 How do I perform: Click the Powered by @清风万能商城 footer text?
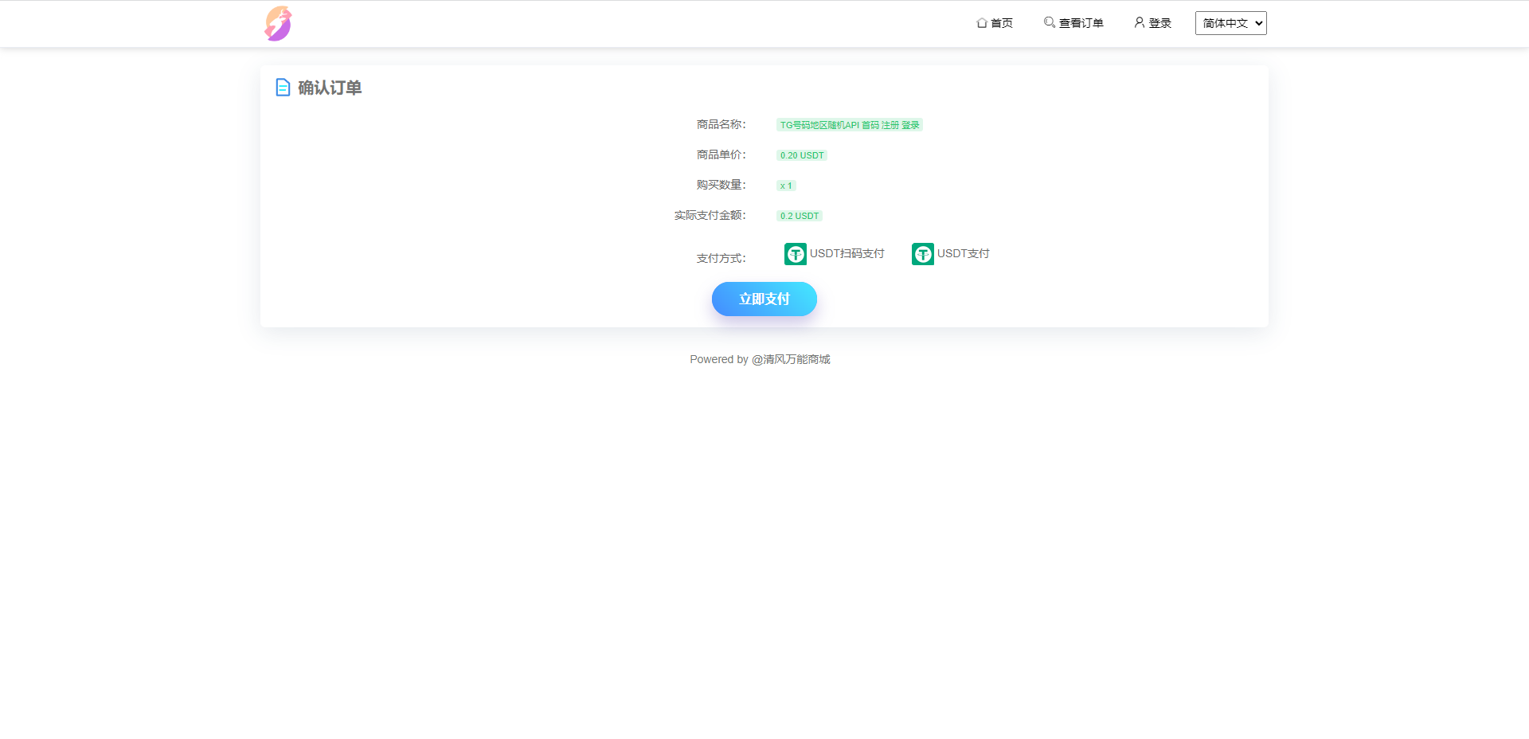[760, 359]
